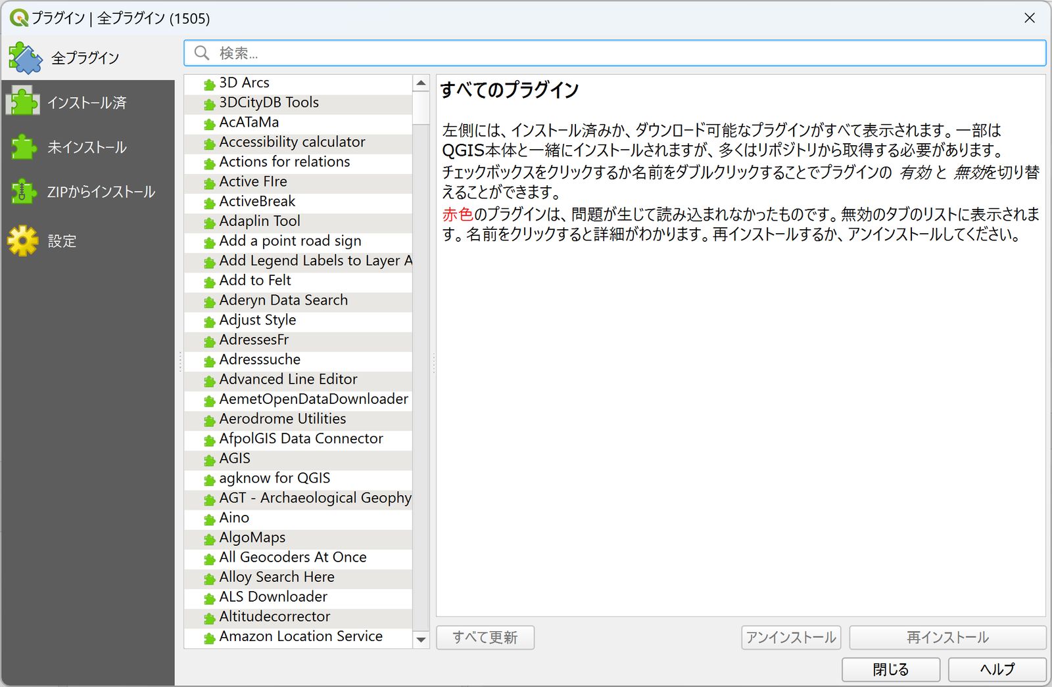
Task: Click the 未インストール green puzzle icon
Action: (24, 147)
